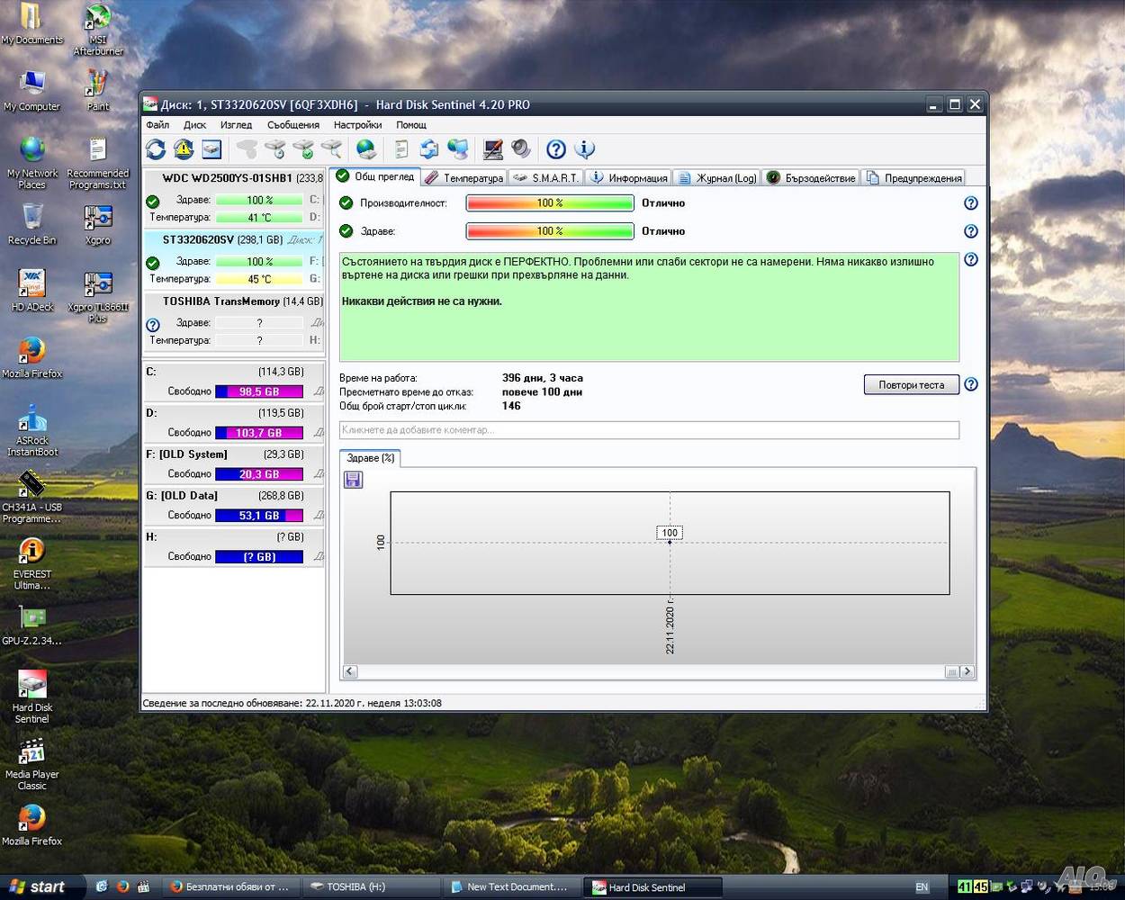This screenshot has width=1125, height=900.
Task: Click the help icon beside the Здраве bar
Action: [x=971, y=231]
